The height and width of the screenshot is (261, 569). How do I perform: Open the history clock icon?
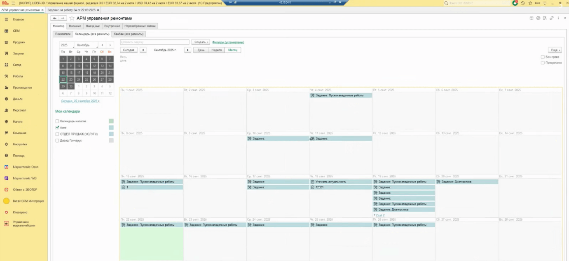coord(522,3)
